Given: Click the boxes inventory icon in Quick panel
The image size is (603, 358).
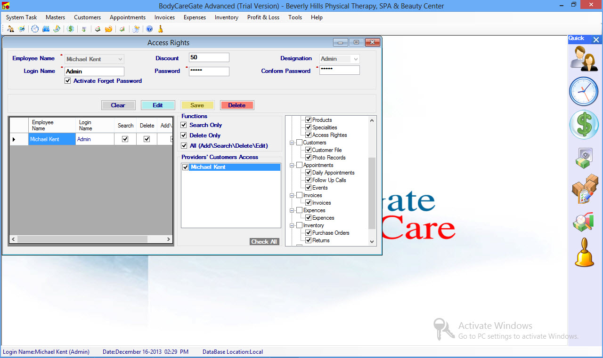Looking at the screenshot, I should 584,189.
